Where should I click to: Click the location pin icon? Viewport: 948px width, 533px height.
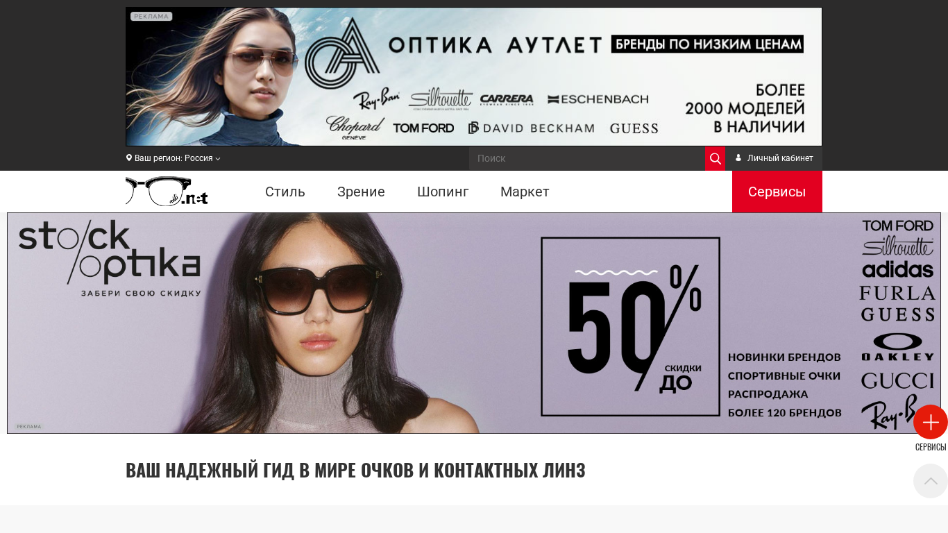click(129, 158)
